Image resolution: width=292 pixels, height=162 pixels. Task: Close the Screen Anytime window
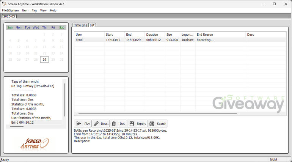286,4
